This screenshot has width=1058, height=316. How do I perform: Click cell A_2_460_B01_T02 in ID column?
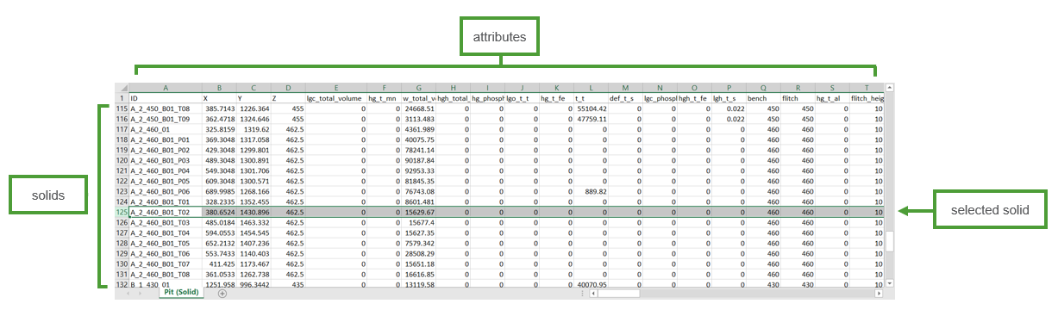166,212
